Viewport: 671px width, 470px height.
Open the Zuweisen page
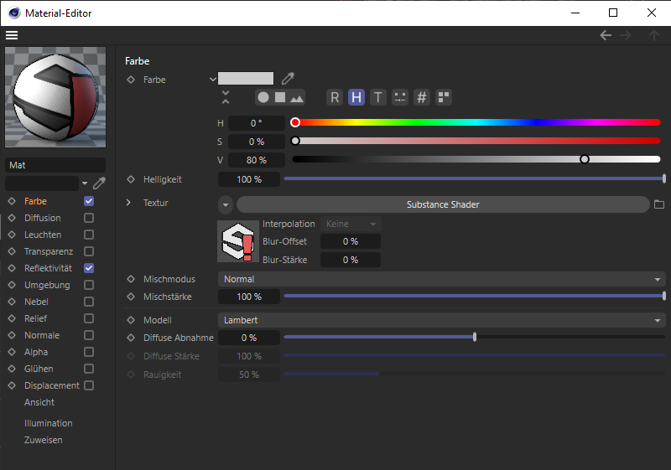pyautogui.click(x=44, y=440)
